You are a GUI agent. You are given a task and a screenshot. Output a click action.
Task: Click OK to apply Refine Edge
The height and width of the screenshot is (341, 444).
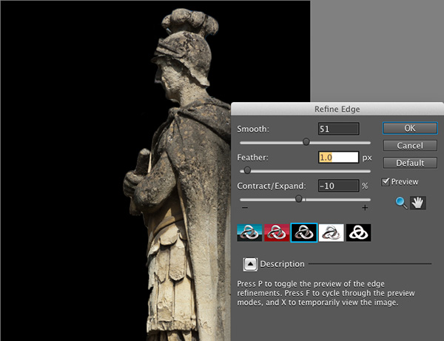409,128
